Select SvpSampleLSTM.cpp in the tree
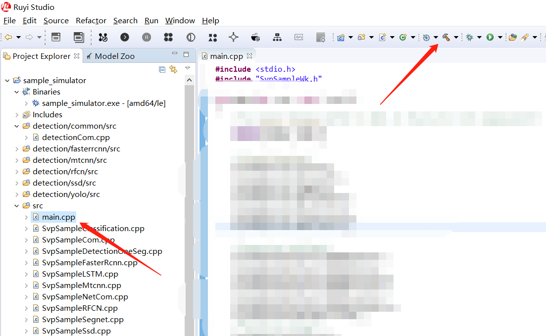546x336 pixels. [80, 274]
